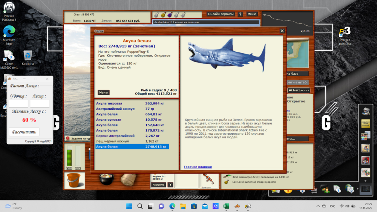Open Онлайн сервисы menu
The width and height of the screenshot is (377, 212).
(221, 14)
